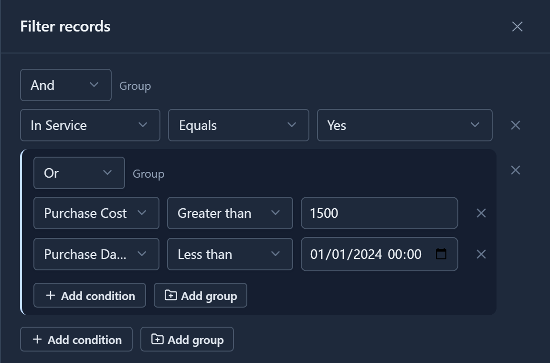Viewport: 550px width, 363px height.
Task: Add condition inside the Or group
Action: point(90,295)
